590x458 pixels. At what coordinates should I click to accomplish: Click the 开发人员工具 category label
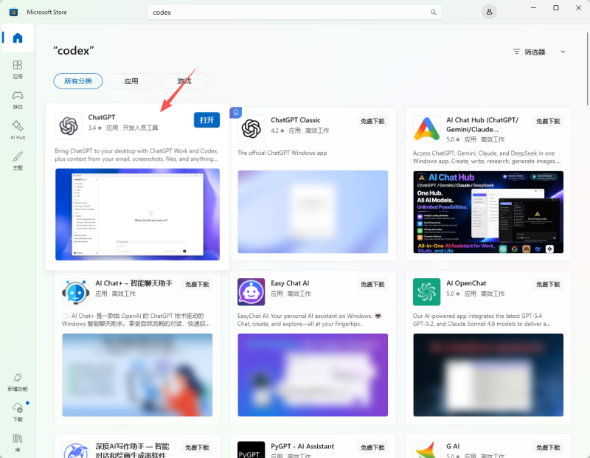pos(140,128)
